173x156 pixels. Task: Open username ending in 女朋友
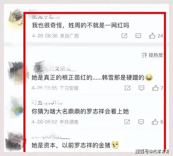[54, 69]
